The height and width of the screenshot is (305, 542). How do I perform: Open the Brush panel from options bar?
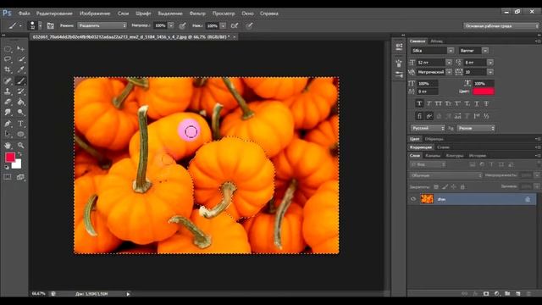[x=51, y=25]
